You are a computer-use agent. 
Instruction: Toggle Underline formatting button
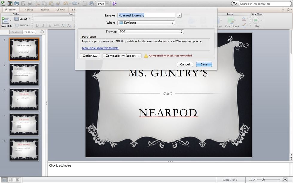point(50,25)
